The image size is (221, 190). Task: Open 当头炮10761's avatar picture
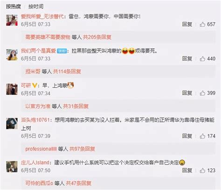[x=12, y=124]
